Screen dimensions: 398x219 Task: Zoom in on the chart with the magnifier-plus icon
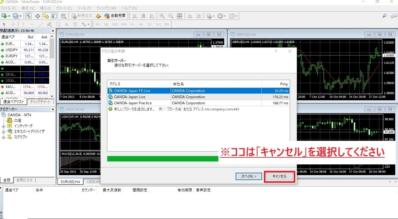pos(162,16)
